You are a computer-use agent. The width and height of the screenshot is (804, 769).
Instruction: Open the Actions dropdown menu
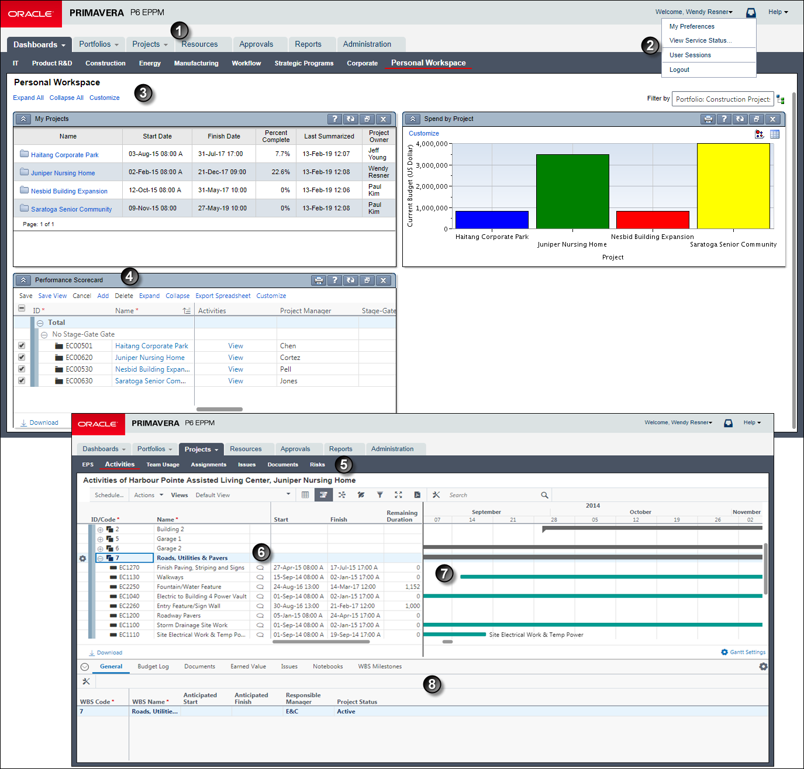[149, 495]
